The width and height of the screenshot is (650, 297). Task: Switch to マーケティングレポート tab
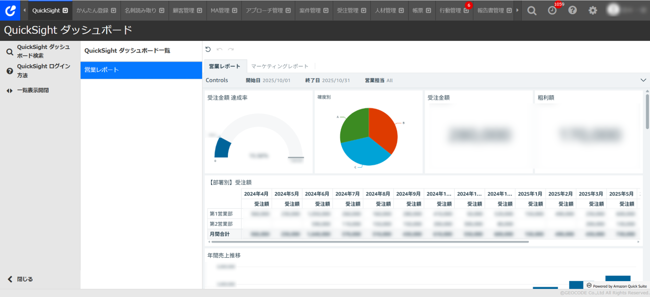pos(280,66)
